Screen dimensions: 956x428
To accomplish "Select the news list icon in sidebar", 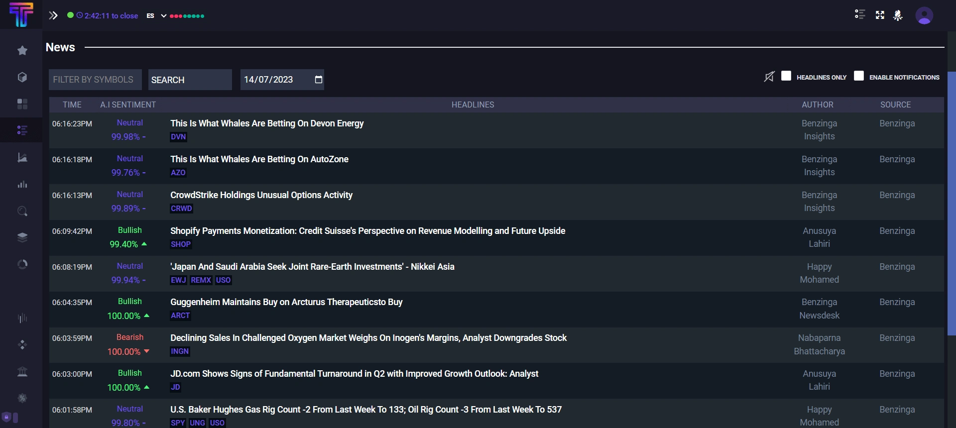I will pos(22,130).
